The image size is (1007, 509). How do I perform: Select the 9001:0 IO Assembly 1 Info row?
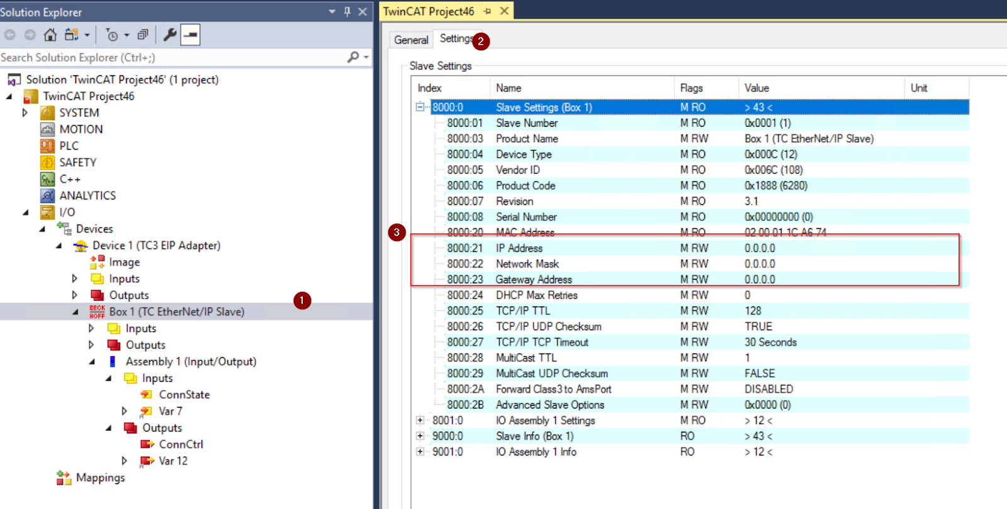coord(690,452)
